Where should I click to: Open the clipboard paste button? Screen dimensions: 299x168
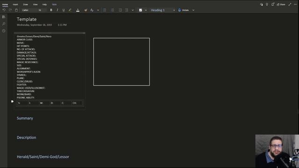pyautogui.click(x=16, y=10)
